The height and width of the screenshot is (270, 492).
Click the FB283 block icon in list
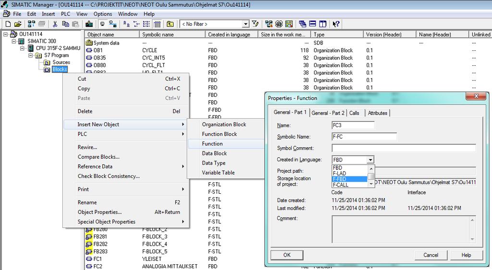(x=89, y=251)
